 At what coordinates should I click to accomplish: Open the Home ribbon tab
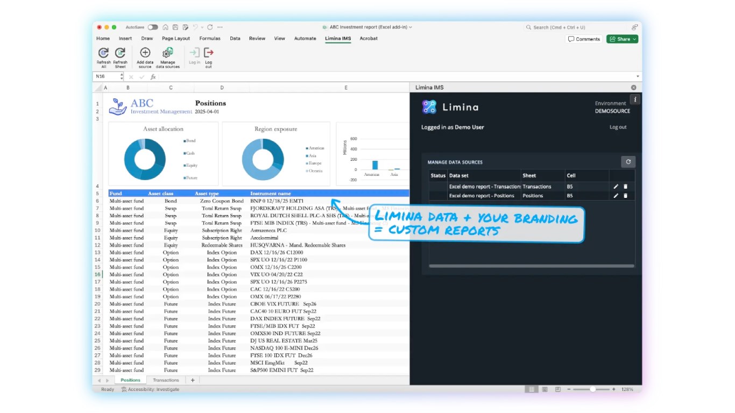(103, 39)
